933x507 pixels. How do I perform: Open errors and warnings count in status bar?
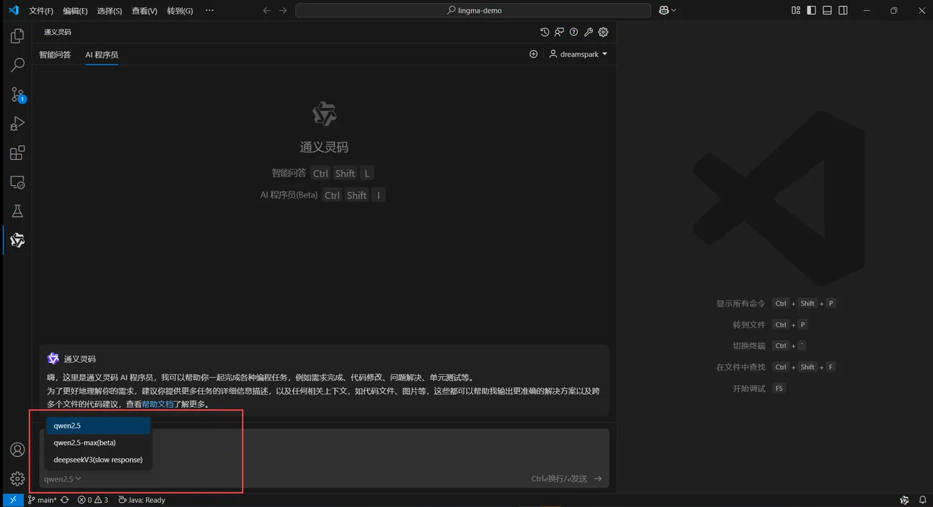tap(93, 500)
